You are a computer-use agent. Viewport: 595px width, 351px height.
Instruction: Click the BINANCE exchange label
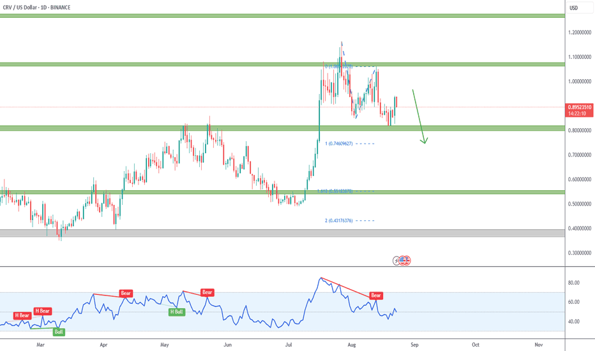tap(61, 8)
